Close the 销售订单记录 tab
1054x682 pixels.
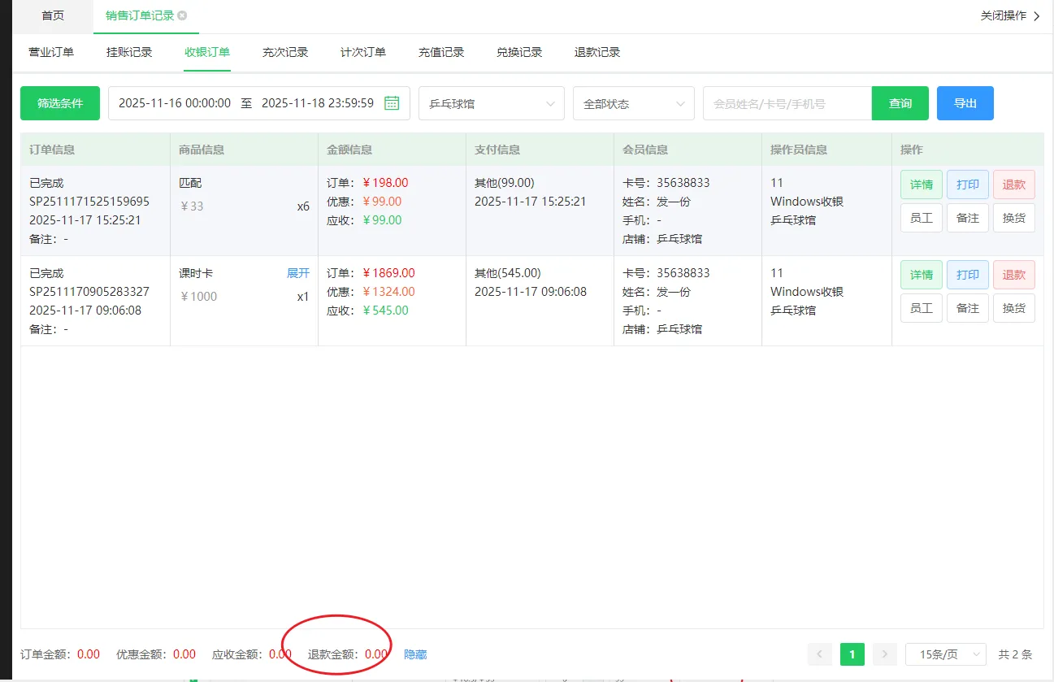point(182,15)
